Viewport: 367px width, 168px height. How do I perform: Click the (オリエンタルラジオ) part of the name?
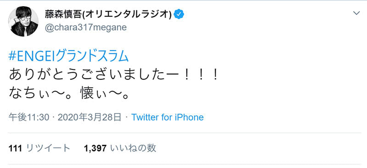coord(128,15)
